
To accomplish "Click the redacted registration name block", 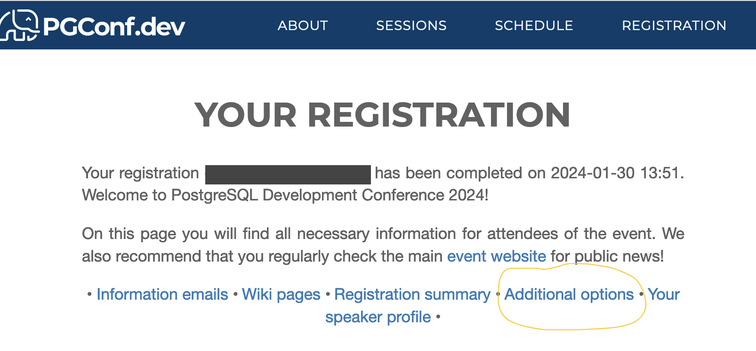I will pos(288,174).
